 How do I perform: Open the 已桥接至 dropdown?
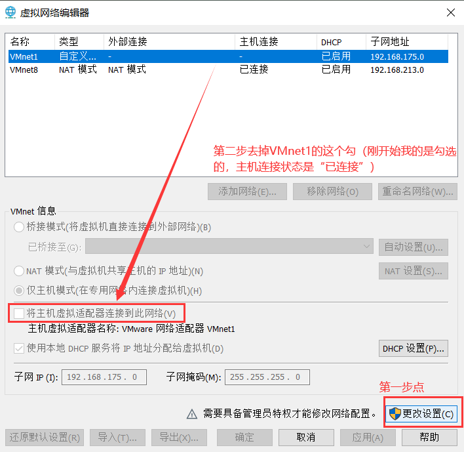point(229,247)
